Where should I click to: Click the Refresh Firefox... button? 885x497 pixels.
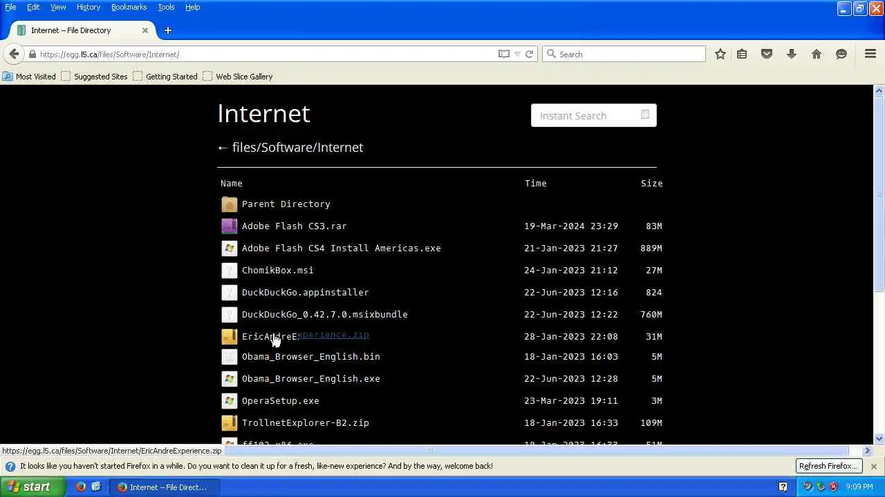pyautogui.click(x=828, y=466)
